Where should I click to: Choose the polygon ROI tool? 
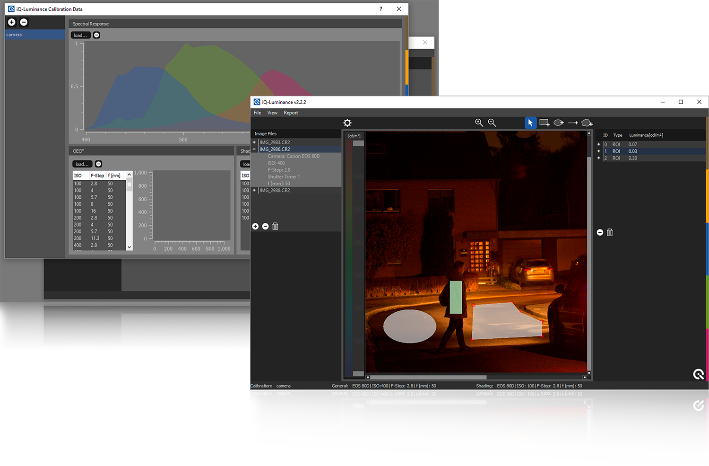coord(587,123)
